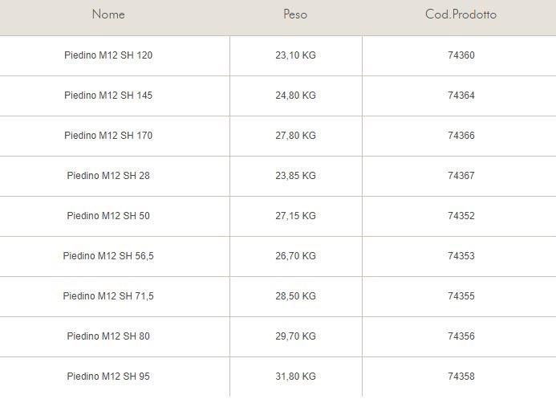This screenshot has height=399, width=556.
Task: Select the Piedino M12 SH 120 cell
Action: [108, 55]
